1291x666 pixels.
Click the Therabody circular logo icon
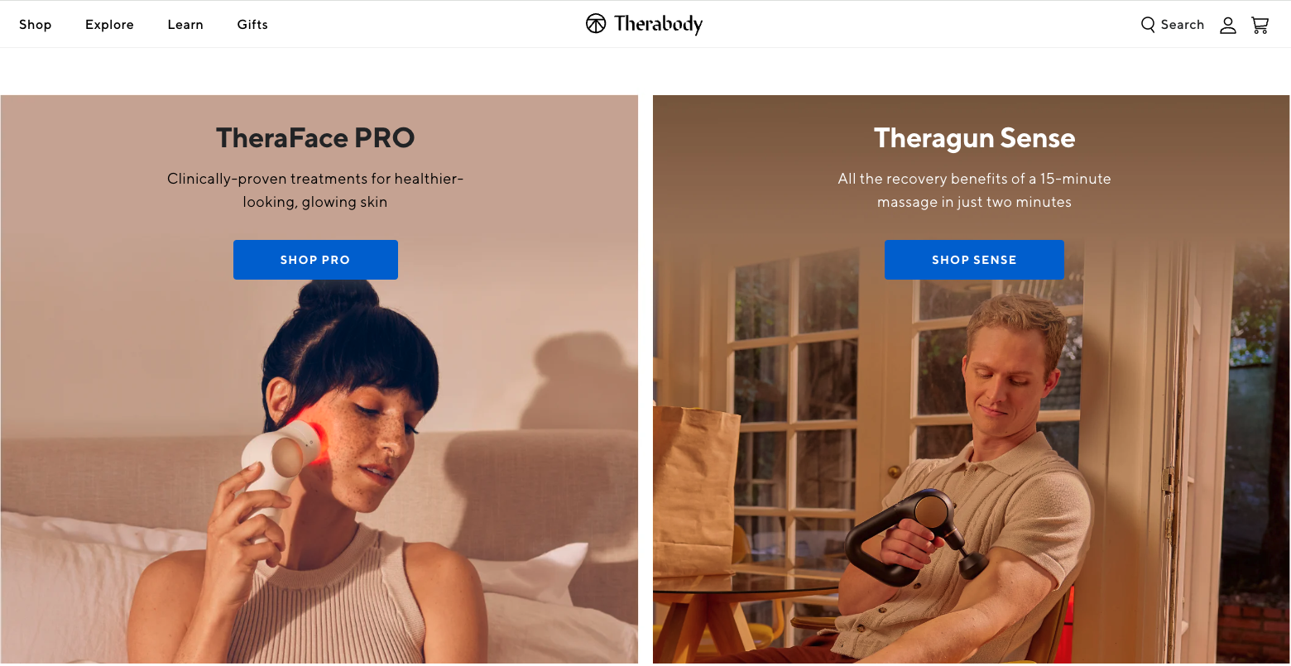tap(596, 24)
